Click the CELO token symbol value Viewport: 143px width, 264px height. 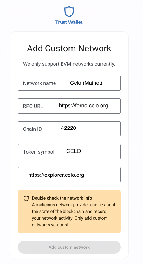click(x=74, y=151)
